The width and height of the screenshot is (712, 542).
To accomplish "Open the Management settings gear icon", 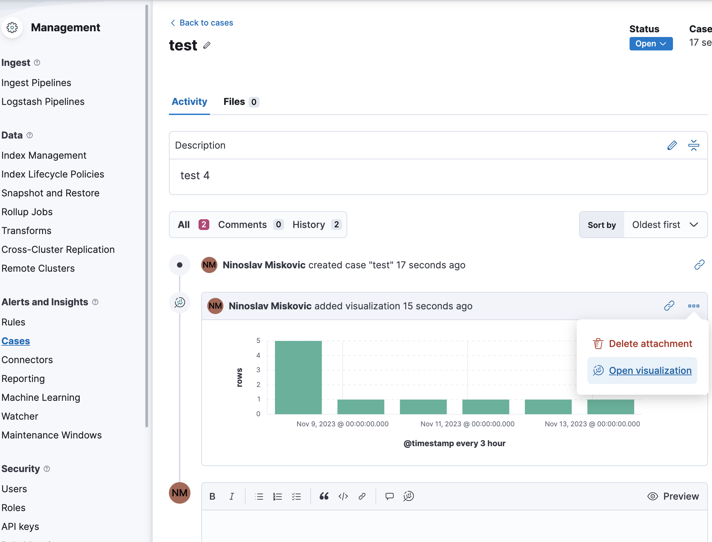I will 12,28.
